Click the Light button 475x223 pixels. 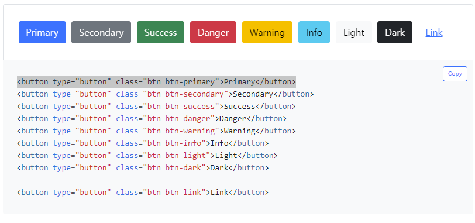coord(354,32)
